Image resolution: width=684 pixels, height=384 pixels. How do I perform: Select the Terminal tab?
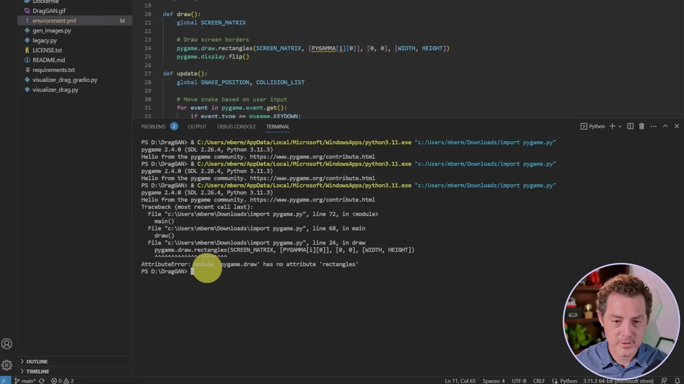click(x=278, y=127)
